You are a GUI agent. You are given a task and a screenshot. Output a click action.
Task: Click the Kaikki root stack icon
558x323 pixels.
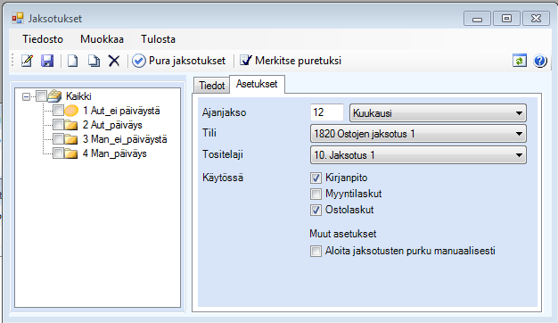click(x=54, y=95)
